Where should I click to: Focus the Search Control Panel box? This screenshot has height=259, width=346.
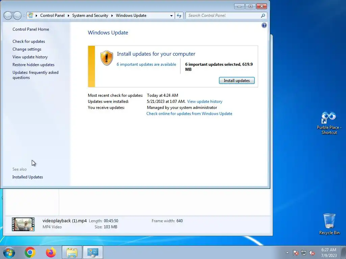226,16
